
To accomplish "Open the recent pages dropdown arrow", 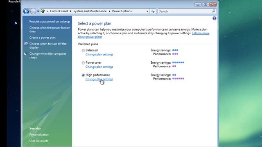I will click(38, 11).
